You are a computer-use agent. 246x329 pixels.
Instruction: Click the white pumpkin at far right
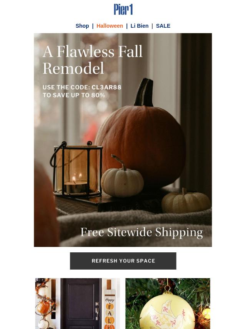186,201
